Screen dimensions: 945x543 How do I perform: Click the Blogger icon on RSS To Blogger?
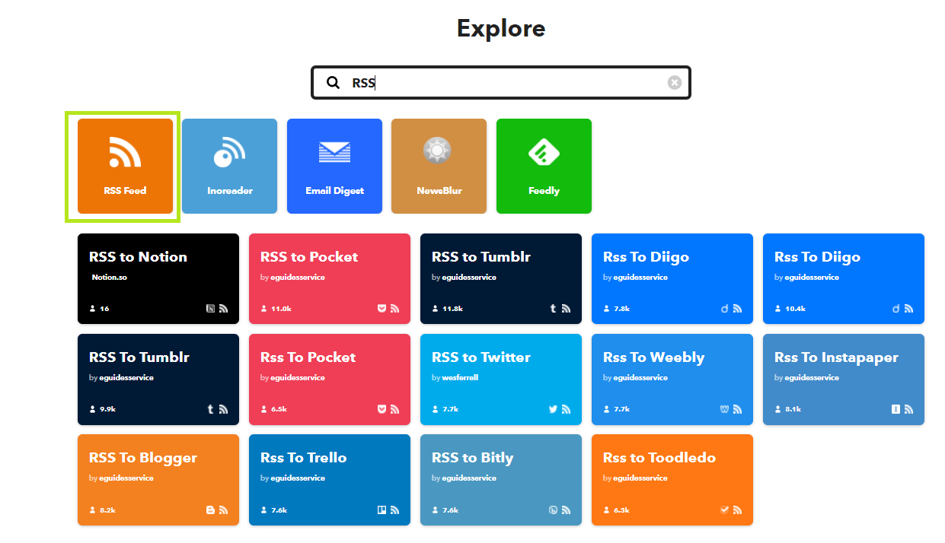tap(211, 510)
